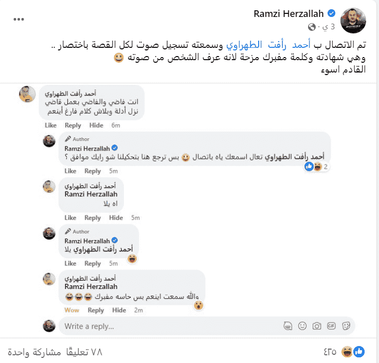This screenshot has height=363, width=379.
Task: Open the tagged name link أحمد رأفت الطهراوي in post
Action: point(268,45)
